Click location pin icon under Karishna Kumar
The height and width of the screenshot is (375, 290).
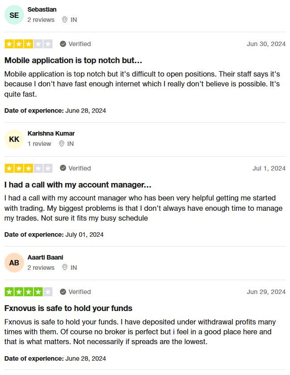click(61, 144)
